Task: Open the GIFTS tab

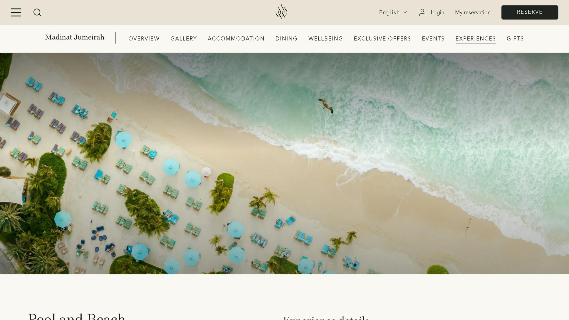Action: pos(515,39)
